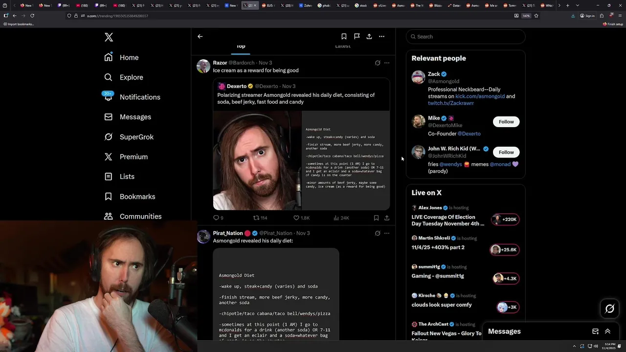Image resolution: width=626 pixels, height=352 pixels.
Task: Click the share icon in top header
Action: click(369, 36)
